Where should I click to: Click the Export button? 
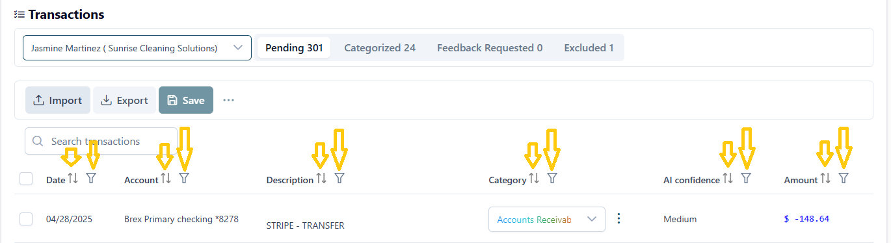(x=125, y=100)
